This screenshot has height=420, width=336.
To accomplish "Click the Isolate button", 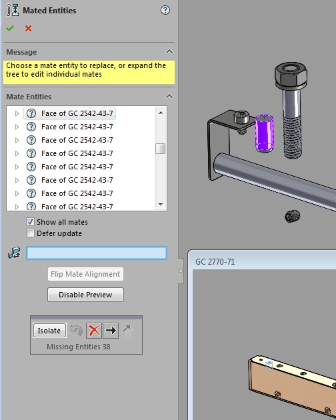I will [49, 331].
